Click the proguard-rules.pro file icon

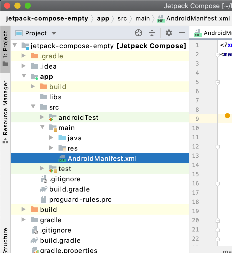pos(44,199)
